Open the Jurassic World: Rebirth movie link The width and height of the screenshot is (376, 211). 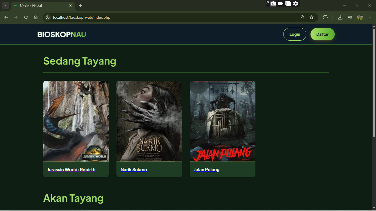click(71, 170)
